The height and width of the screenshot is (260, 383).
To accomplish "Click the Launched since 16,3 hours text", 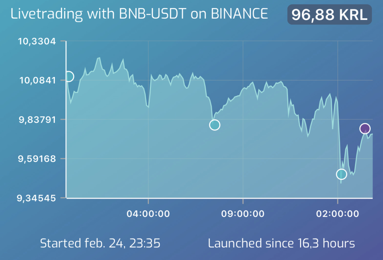I will 281,243.
